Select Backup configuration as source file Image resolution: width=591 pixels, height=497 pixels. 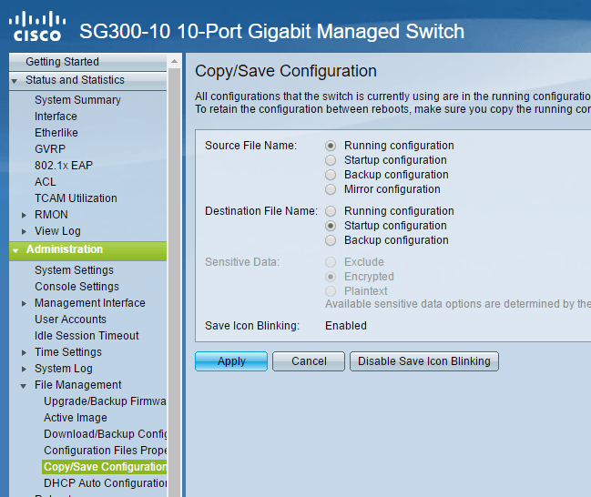pos(331,175)
